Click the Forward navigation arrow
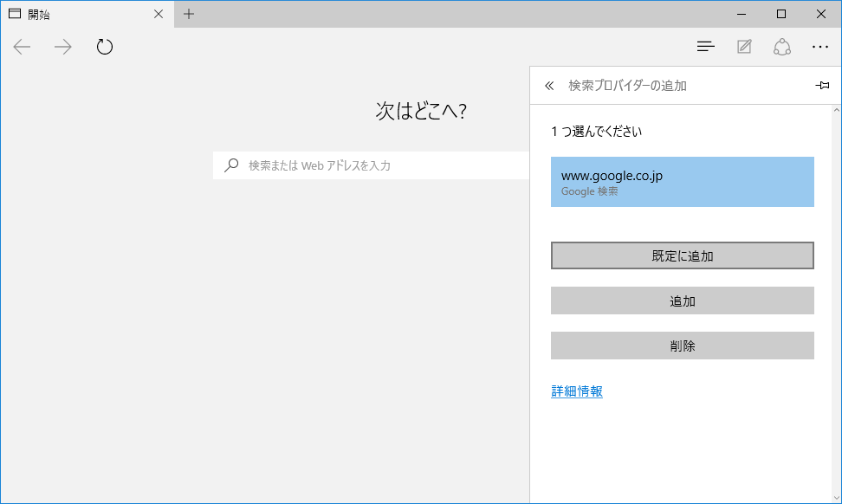This screenshot has height=504, width=842. [x=63, y=47]
